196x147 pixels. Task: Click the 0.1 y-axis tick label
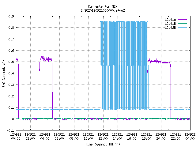click(x=11, y=107)
